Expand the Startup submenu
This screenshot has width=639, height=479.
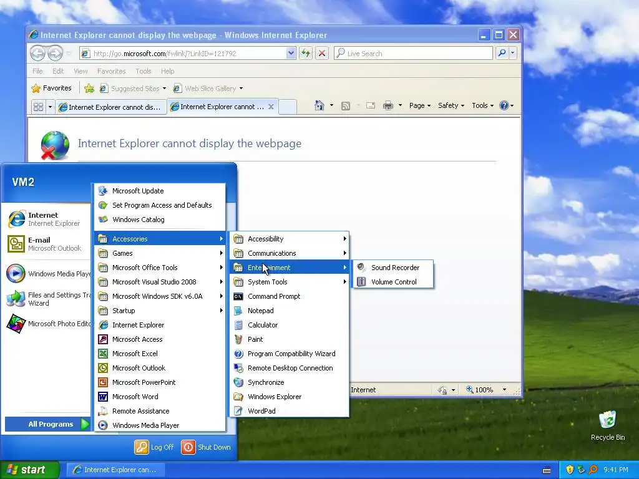pos(160,311)
